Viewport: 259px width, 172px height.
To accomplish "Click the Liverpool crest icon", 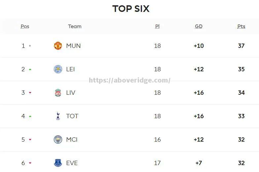I will coord(58,92).
